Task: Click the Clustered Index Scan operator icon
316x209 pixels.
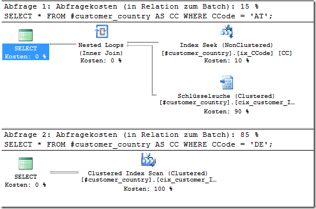Action: coord(148,160)
